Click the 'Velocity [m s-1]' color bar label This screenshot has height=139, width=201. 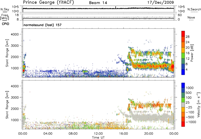[x=198, y=105]
